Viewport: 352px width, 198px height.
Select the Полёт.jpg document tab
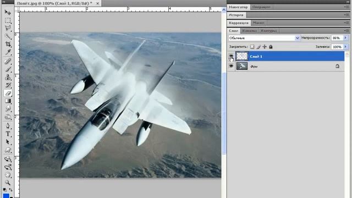pyautogui.click(x=54, y=3)
